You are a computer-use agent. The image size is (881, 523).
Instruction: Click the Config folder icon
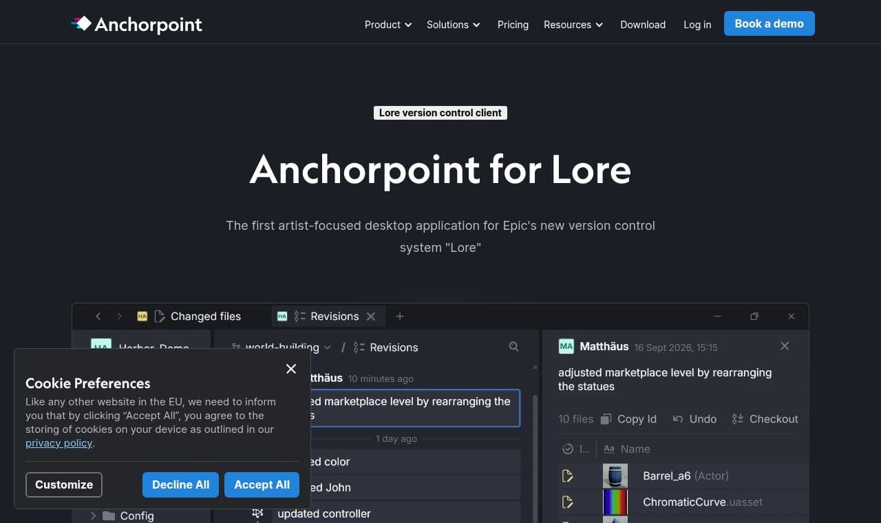pyautogui.click(x=109, y=515)
